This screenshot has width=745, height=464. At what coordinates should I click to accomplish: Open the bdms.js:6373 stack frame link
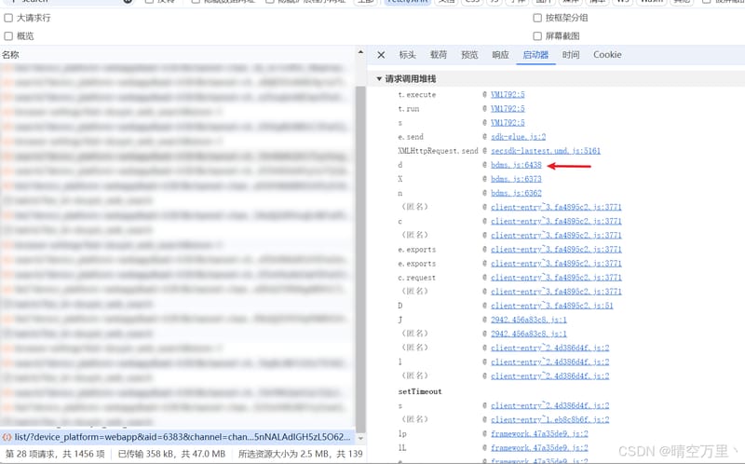click(516, 179)
